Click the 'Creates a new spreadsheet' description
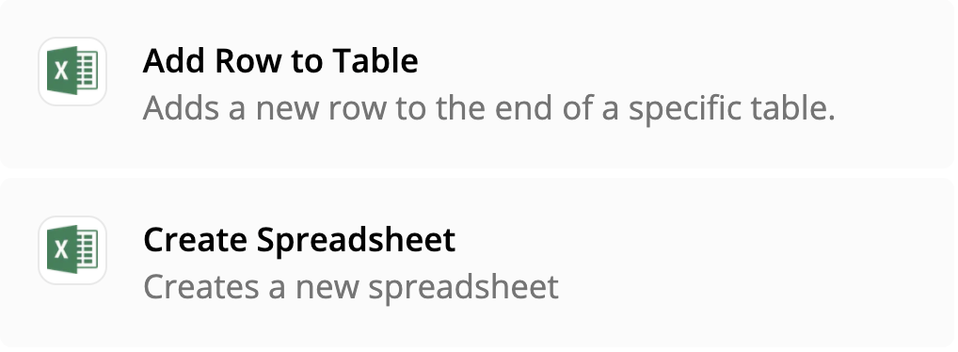Image resolution: width=958 pixels, height=352 pixels. click(x=351, y=287)
